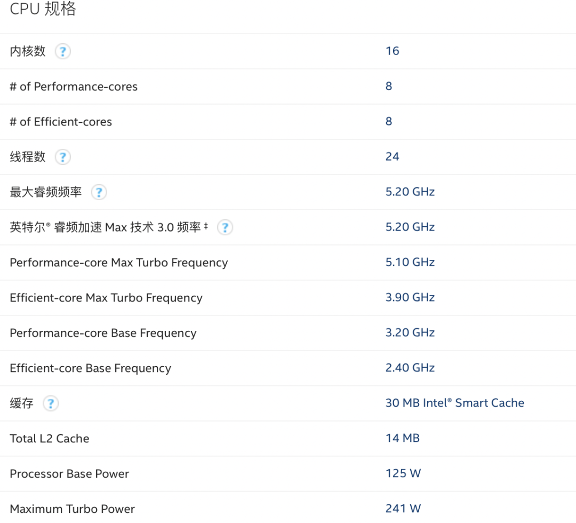The width and height of the screenshot is (576, 523).
Task: Click the question mark beside 最大睿频频率
Action: pos(99,192)
